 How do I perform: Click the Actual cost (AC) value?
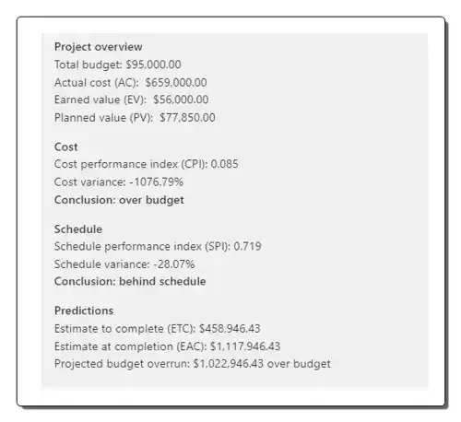176,83
